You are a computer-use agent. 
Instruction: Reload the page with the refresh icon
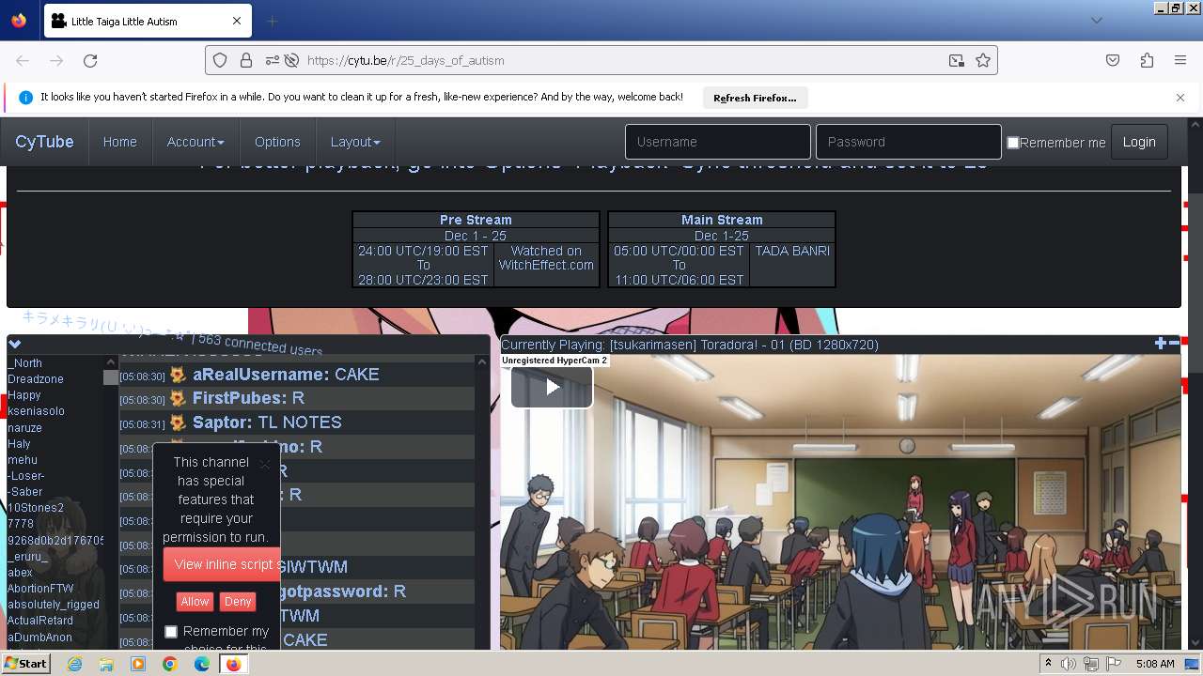pos(90,60)
